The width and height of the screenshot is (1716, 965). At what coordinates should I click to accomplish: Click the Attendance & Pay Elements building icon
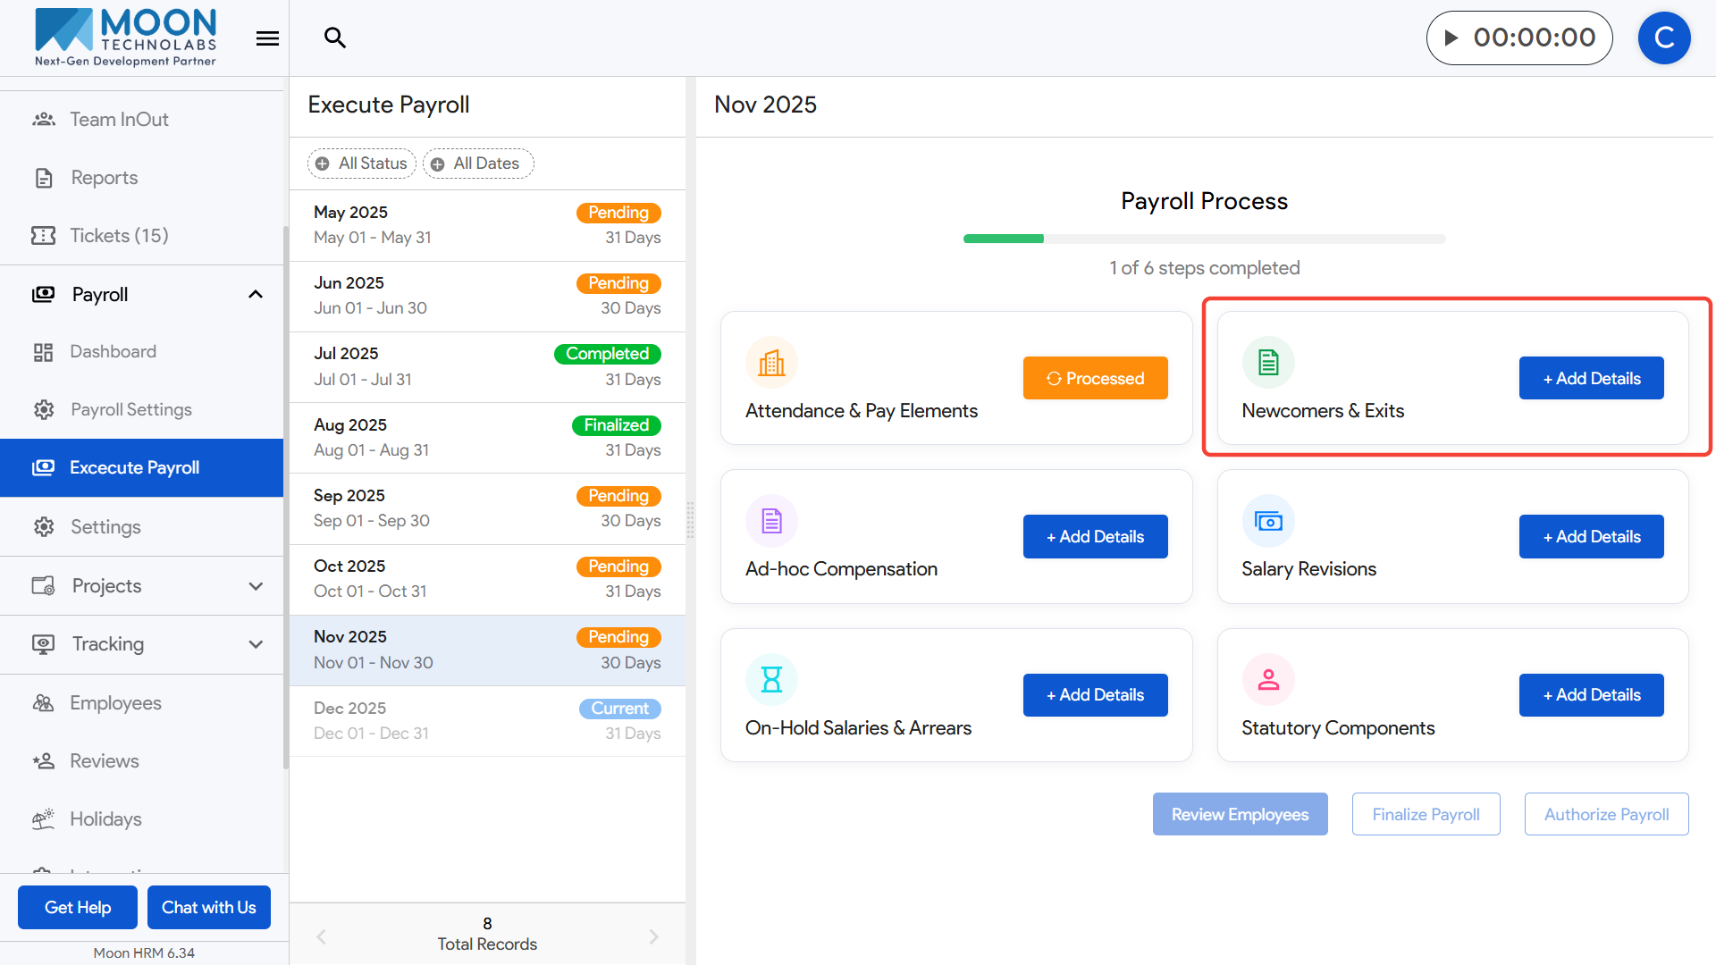(771, 363)
